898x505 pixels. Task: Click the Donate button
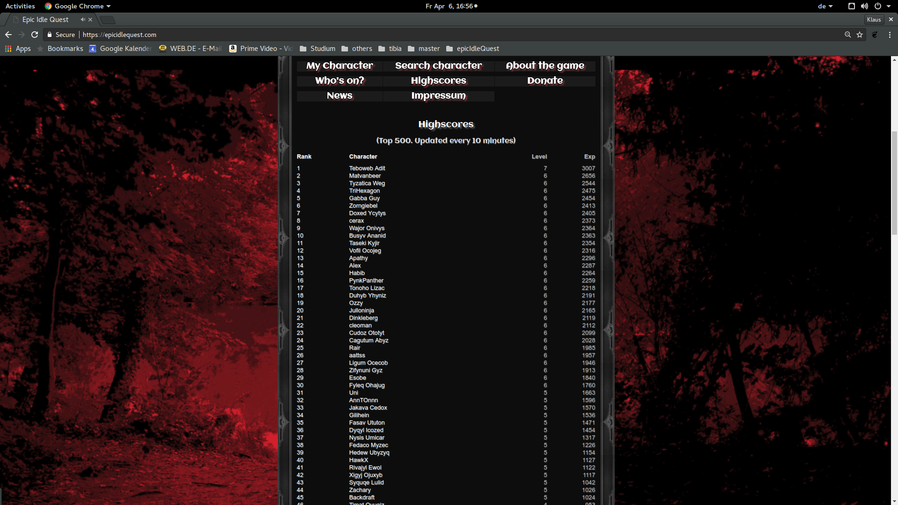(x=545, y=80)
